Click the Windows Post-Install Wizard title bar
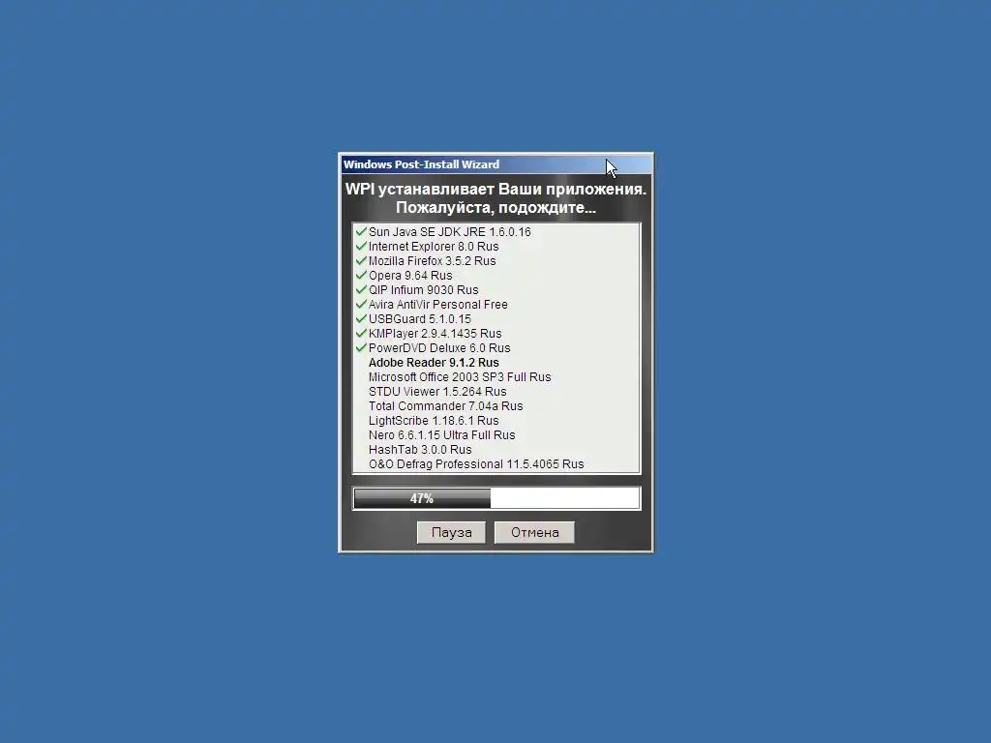This screenshot has width=991, height=743. [x=496, y=164]
